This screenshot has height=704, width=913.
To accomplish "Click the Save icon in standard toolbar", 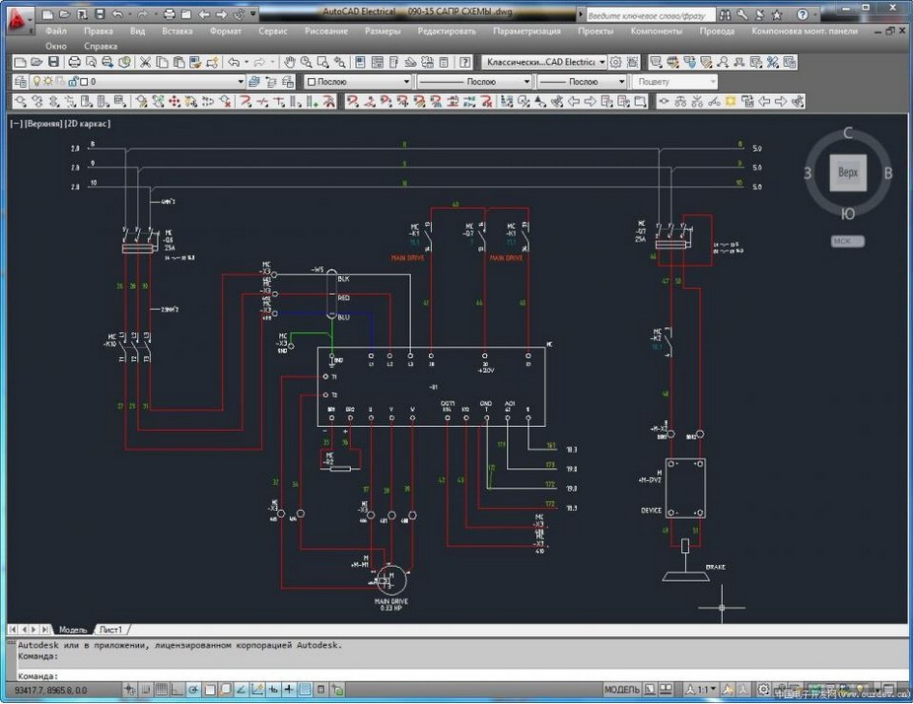I will (x=52, y=62).
